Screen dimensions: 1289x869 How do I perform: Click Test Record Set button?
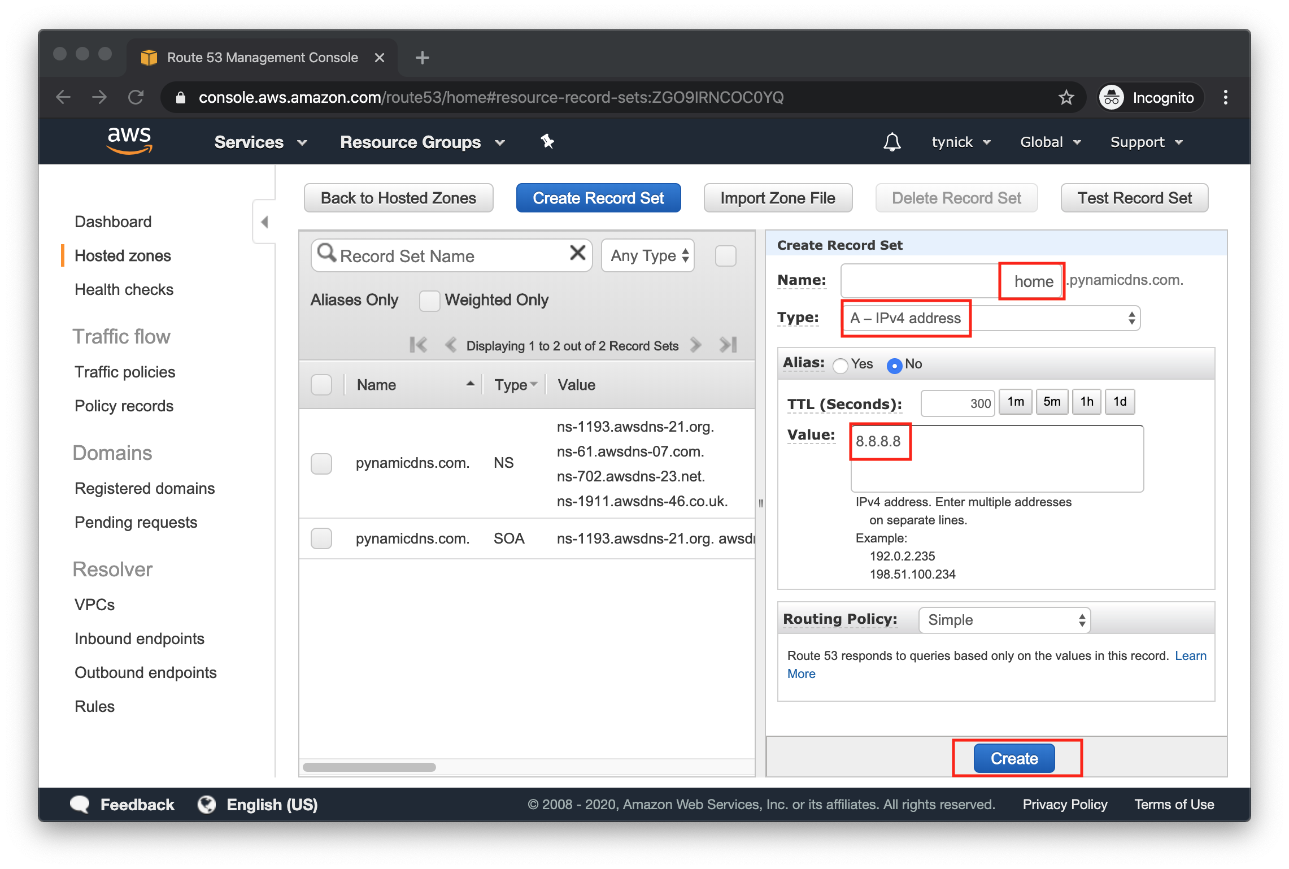coord(1134,198)
